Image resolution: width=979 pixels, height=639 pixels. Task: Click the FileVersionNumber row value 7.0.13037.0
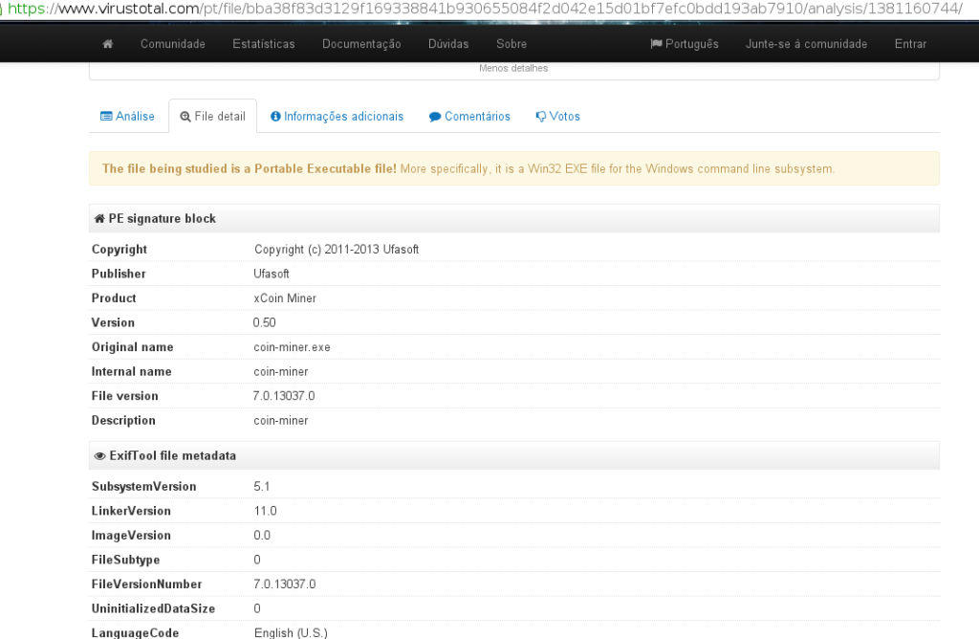point(284,584)
